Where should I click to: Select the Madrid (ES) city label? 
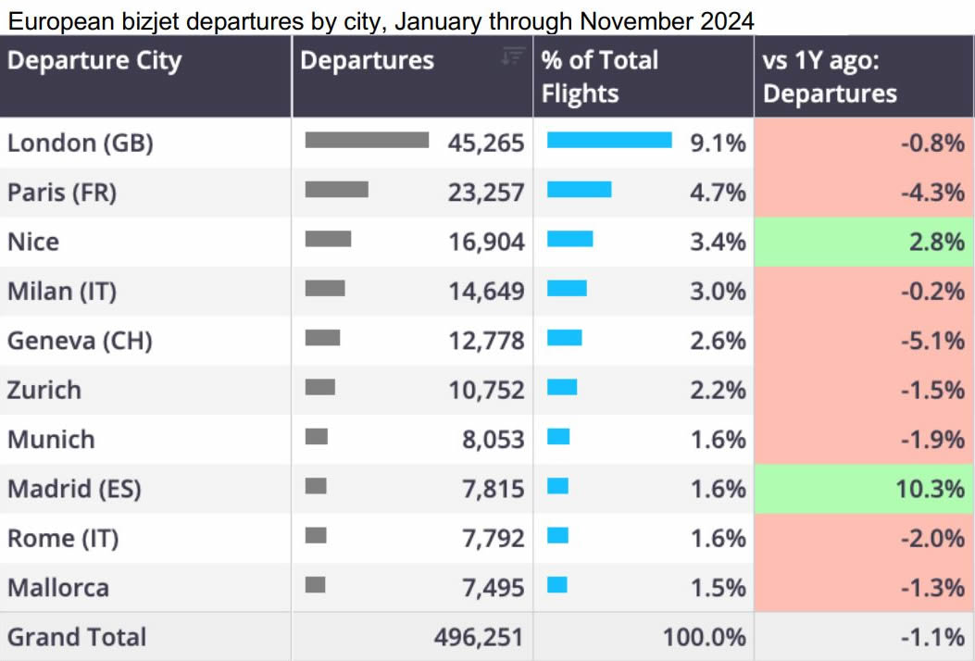[74, 489]
